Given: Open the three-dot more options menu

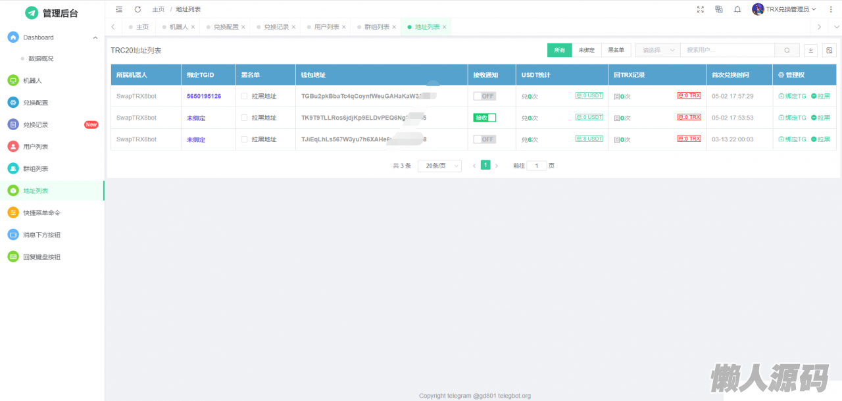Looking at the screenshot, I should click(x=831, y=9).
